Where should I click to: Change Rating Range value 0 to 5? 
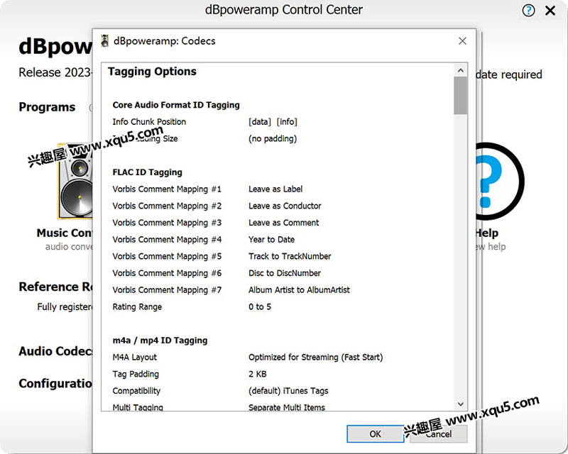[x=260, y=307]
